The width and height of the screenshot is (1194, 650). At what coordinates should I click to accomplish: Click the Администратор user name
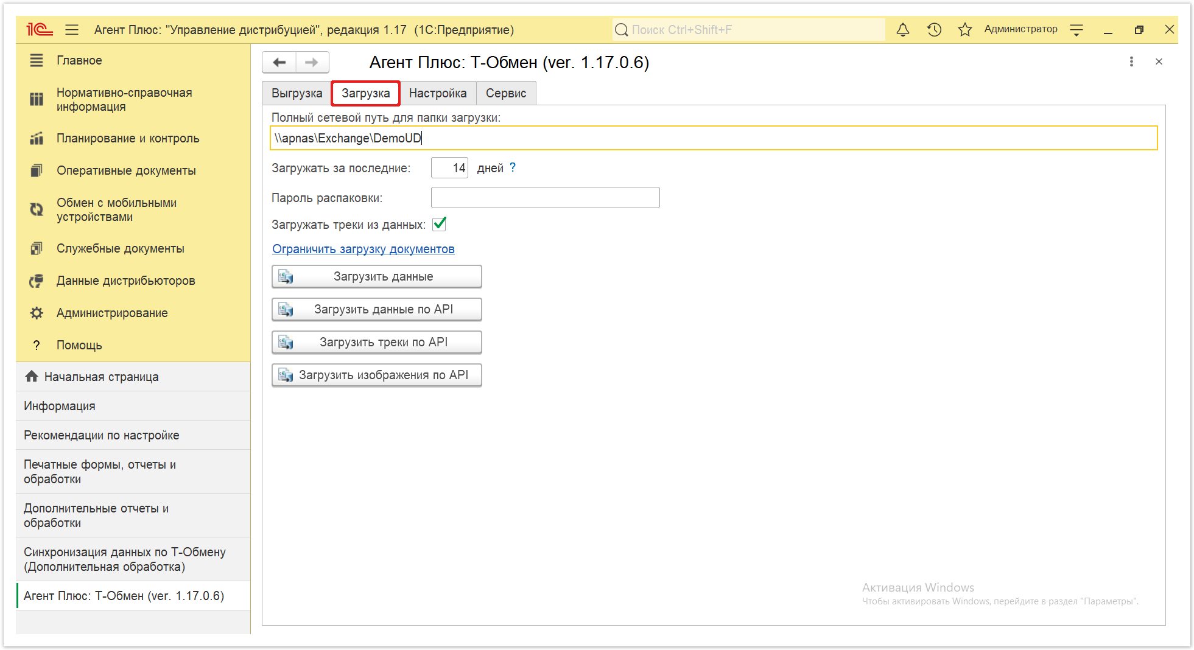1020,29
